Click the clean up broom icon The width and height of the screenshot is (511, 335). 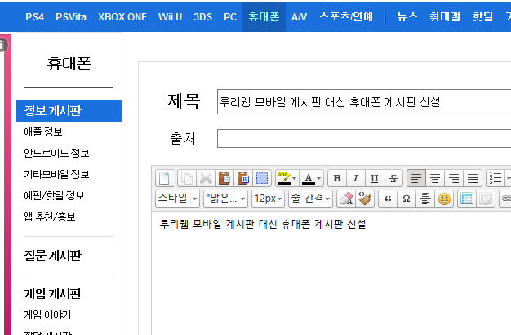click(x=365, y=199)
